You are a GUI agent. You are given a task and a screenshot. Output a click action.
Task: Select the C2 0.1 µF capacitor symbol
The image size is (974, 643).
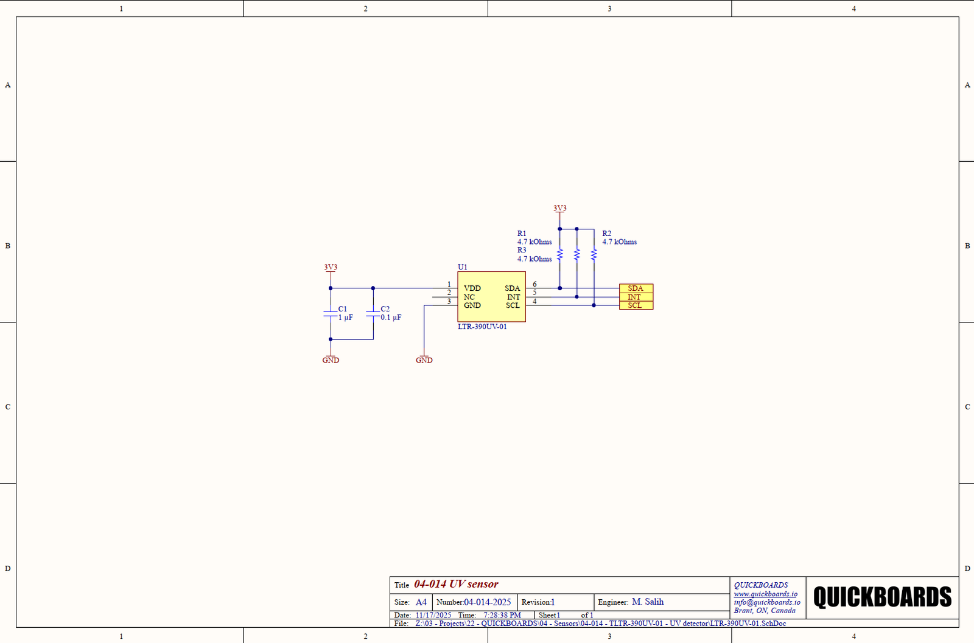point(373,313)
